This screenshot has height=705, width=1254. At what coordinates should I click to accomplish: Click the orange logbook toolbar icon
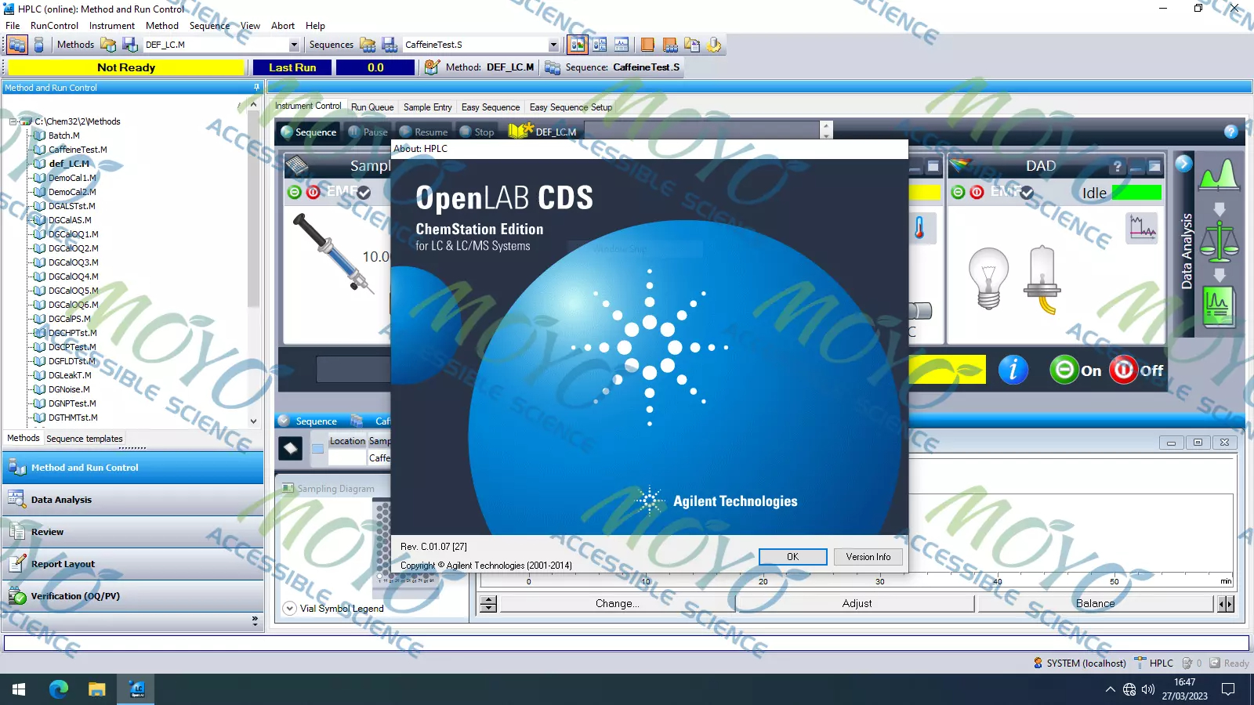[647, 45]
